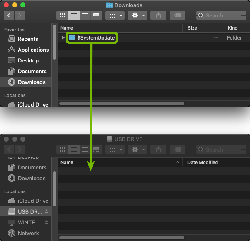Switch Downloads window to icon view
This screenshot has height=241, width=250.
pos(62,15)
